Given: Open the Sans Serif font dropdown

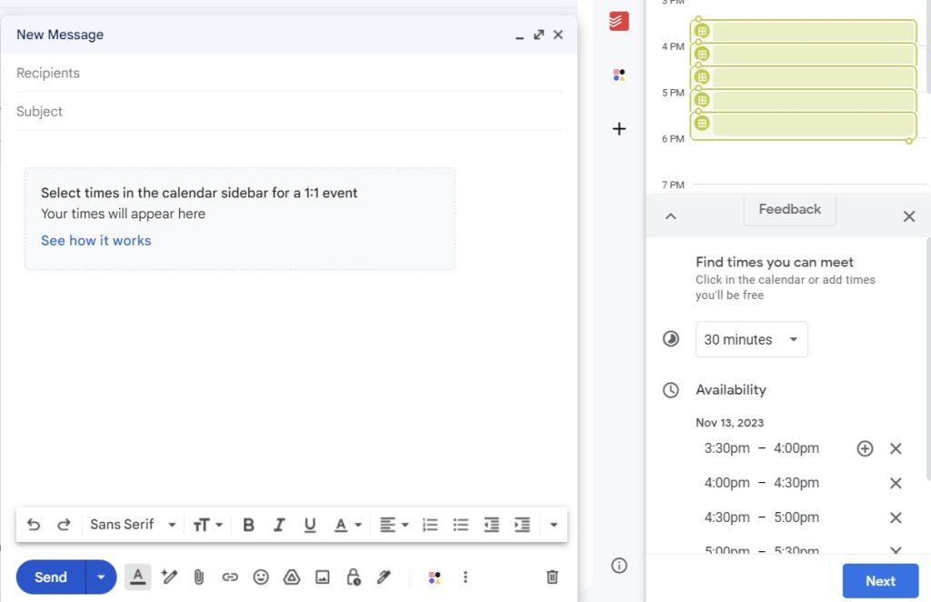Looking at the screenshot, I should (133, 525).
